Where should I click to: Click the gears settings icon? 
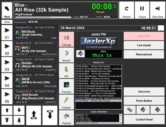[x=130, y=110]
